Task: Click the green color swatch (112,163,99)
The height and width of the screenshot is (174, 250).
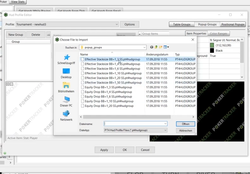Action: click(212, 45)
